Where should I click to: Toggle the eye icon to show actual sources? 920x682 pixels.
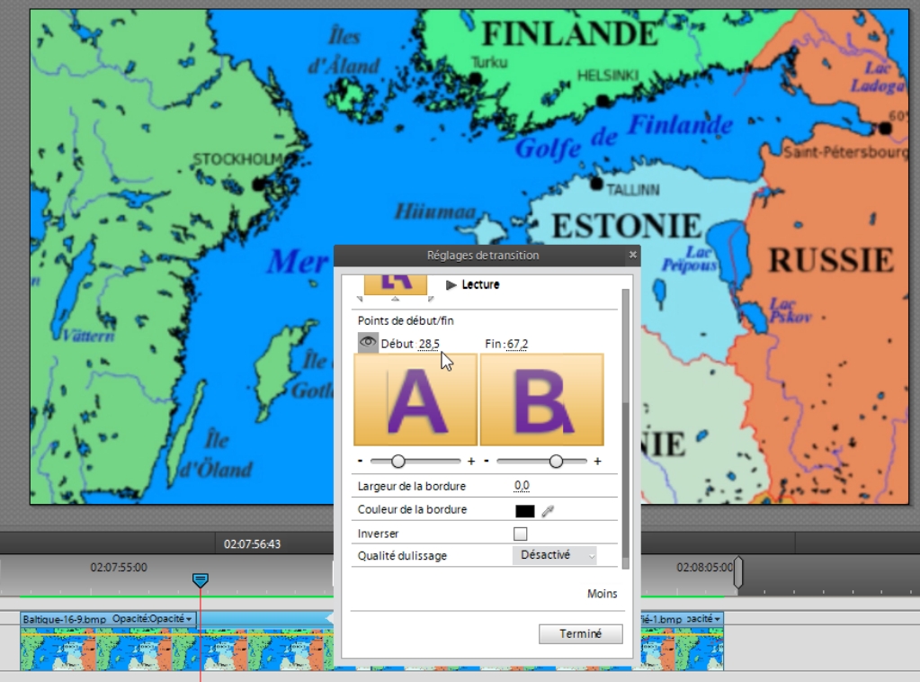[368, 342]
